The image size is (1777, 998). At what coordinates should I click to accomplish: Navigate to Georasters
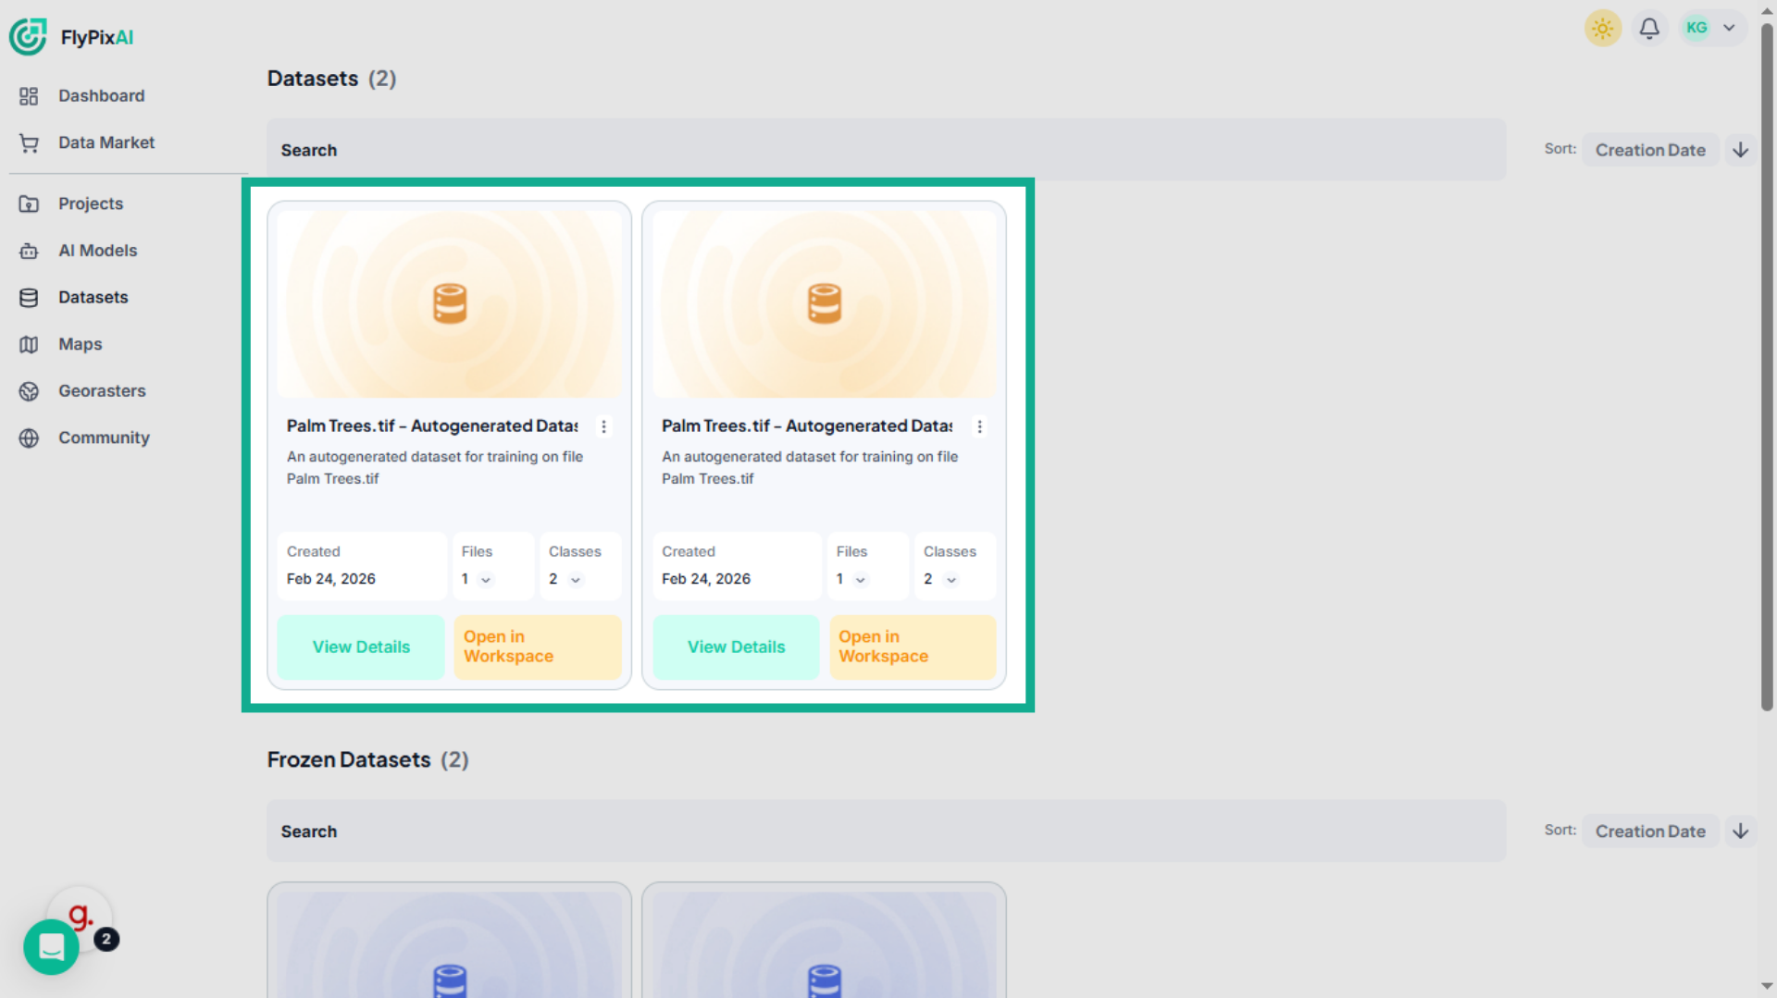(102, 391)
